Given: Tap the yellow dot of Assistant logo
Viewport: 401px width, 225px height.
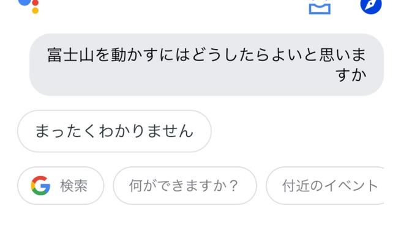Looking at the screenshot, I should (x=36, y=10).
